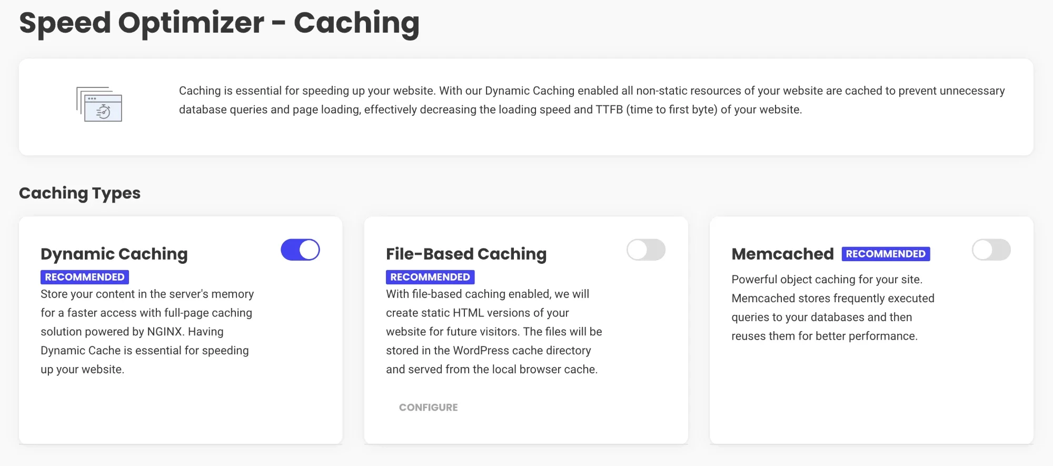Click the File-Based Caching card title
1053x466 pixels.
(x=466, y=254)
